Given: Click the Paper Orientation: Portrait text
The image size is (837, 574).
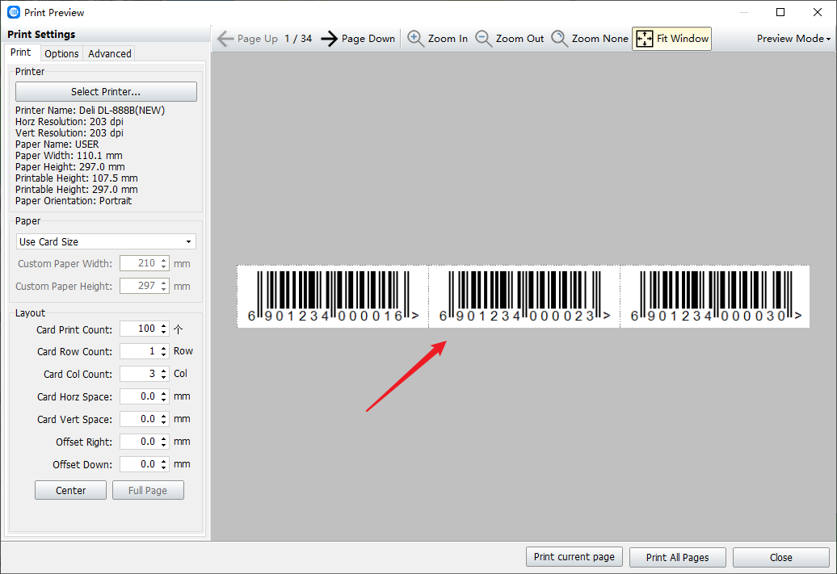Looking at the screenshot, I should 74,201.
